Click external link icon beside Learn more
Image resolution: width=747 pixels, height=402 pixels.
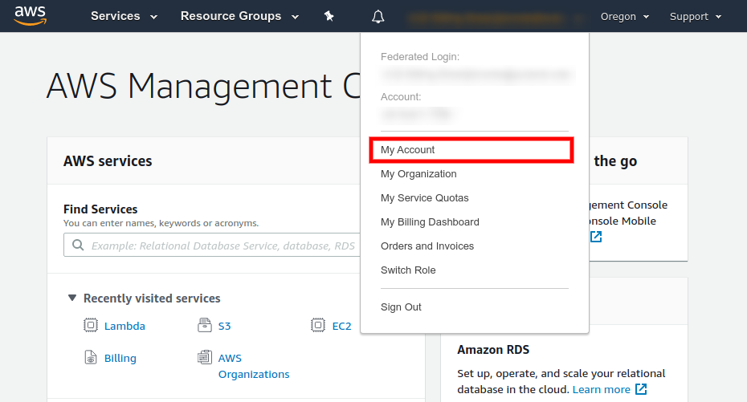641,389
